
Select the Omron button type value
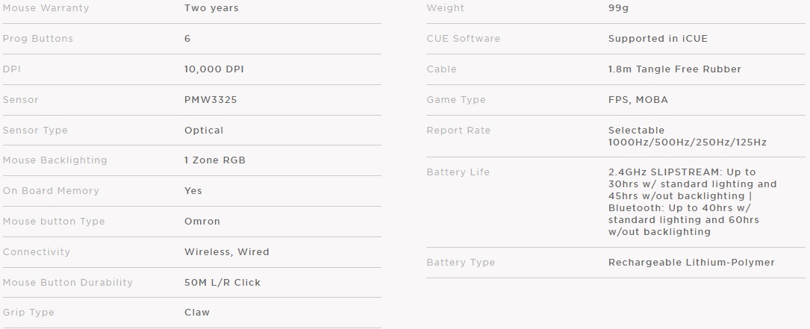(202, 222)
